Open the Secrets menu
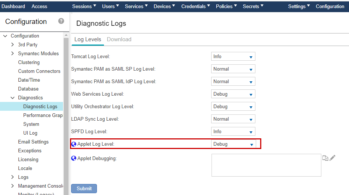Image resolution: width=349 pixels, height=195 pixels. click(x=253, y=7)
